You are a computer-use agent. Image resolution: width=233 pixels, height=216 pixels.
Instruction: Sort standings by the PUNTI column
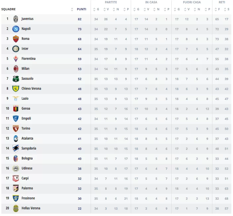click(x=81, y=9)
